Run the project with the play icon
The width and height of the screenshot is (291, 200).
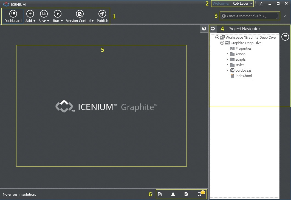click(58, 14)
